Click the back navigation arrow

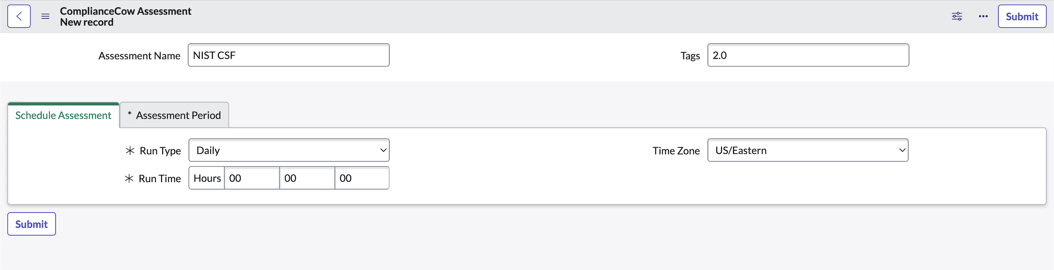click(x=19, y=16)
